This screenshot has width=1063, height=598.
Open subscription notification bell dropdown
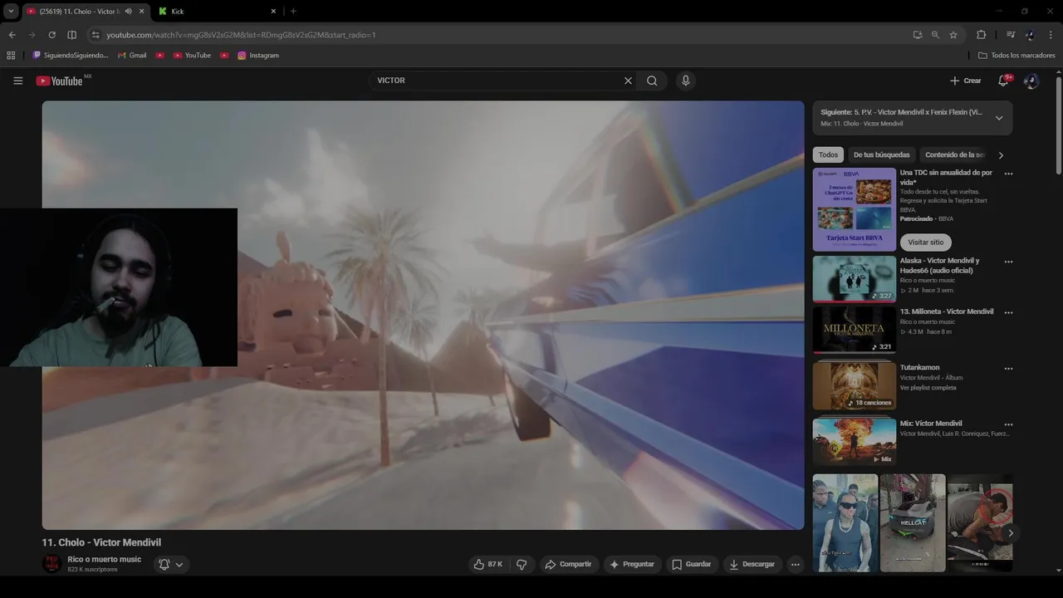[170, 564]
